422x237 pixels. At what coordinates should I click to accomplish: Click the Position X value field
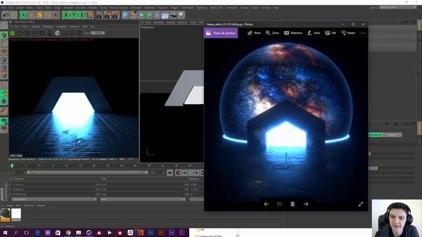coord(54,184)
